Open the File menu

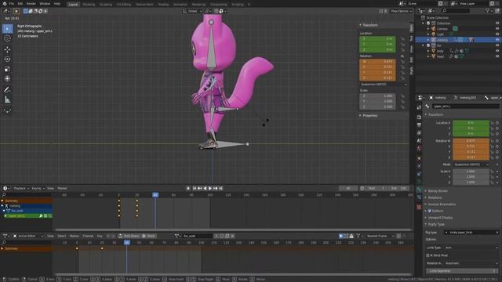click(12, 4)
